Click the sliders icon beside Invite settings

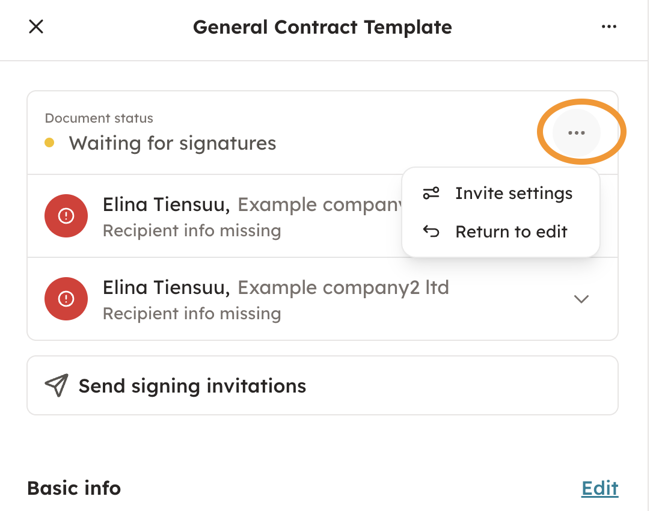[431, 194]
